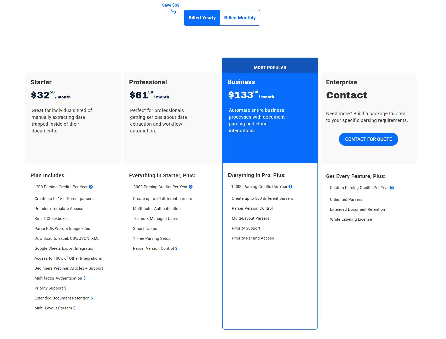This screenshot has width=446, height=339.
Task: Click dollar icon beside Starter Multifactor Authentication
Action: click(84, 278)
